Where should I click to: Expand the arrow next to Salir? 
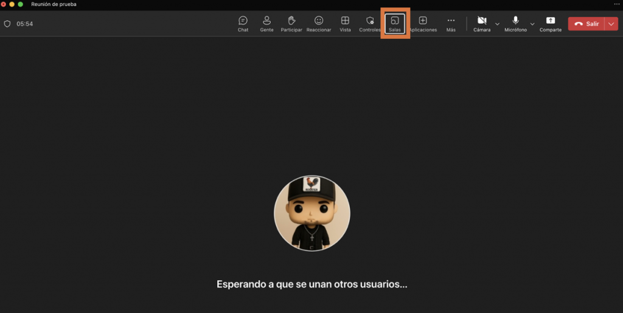coord(611,24)
